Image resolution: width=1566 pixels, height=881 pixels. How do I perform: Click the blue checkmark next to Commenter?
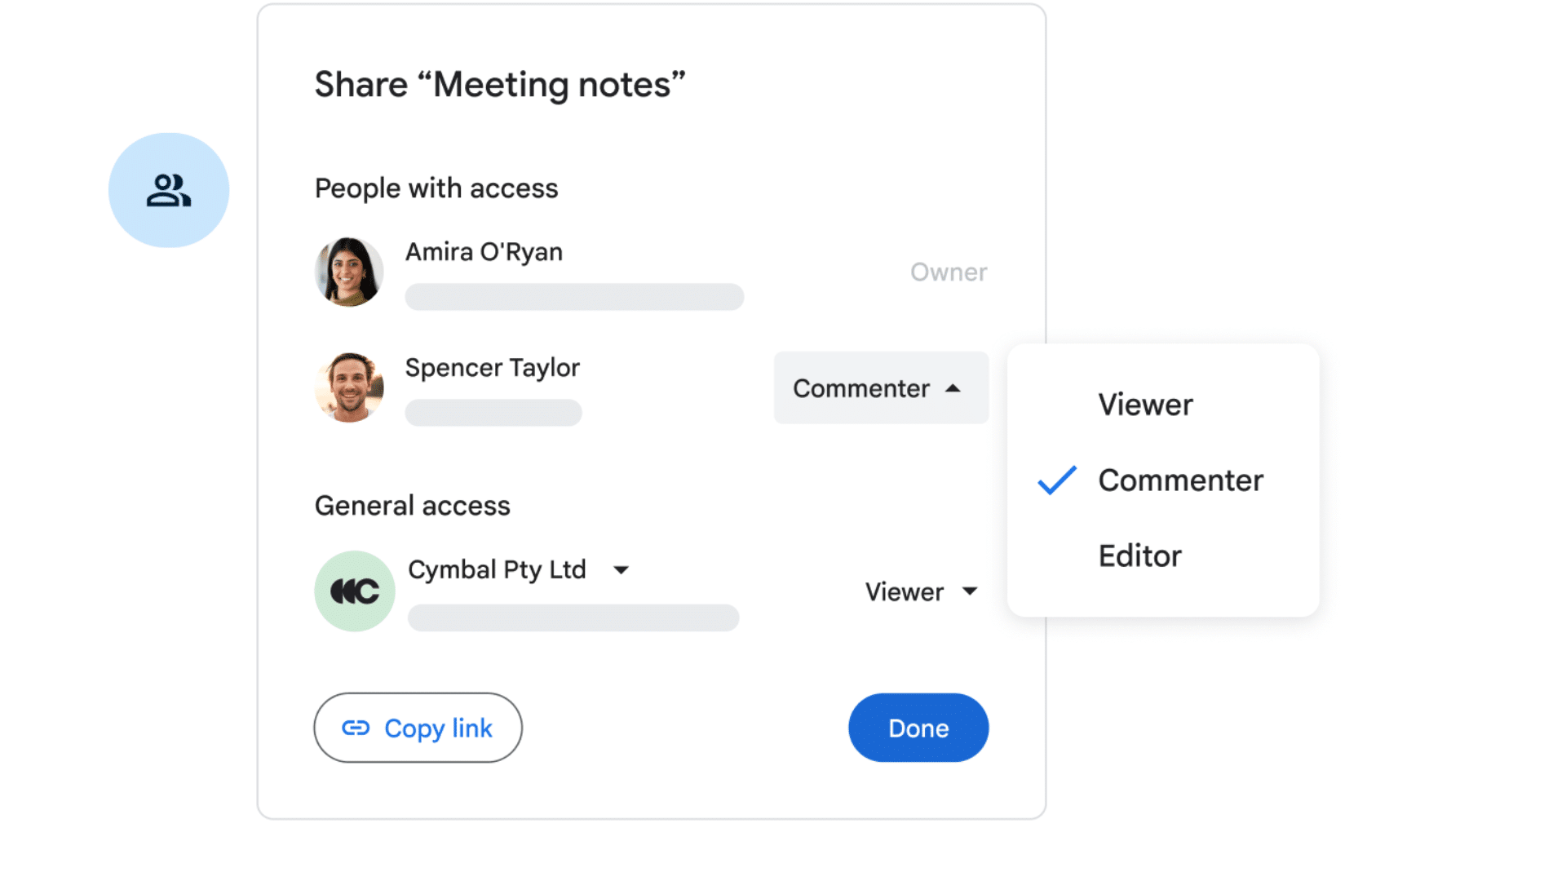pyautogui.click(x=1055, y=481)
